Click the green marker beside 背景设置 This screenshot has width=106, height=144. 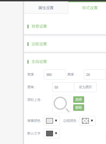(28, 26)
